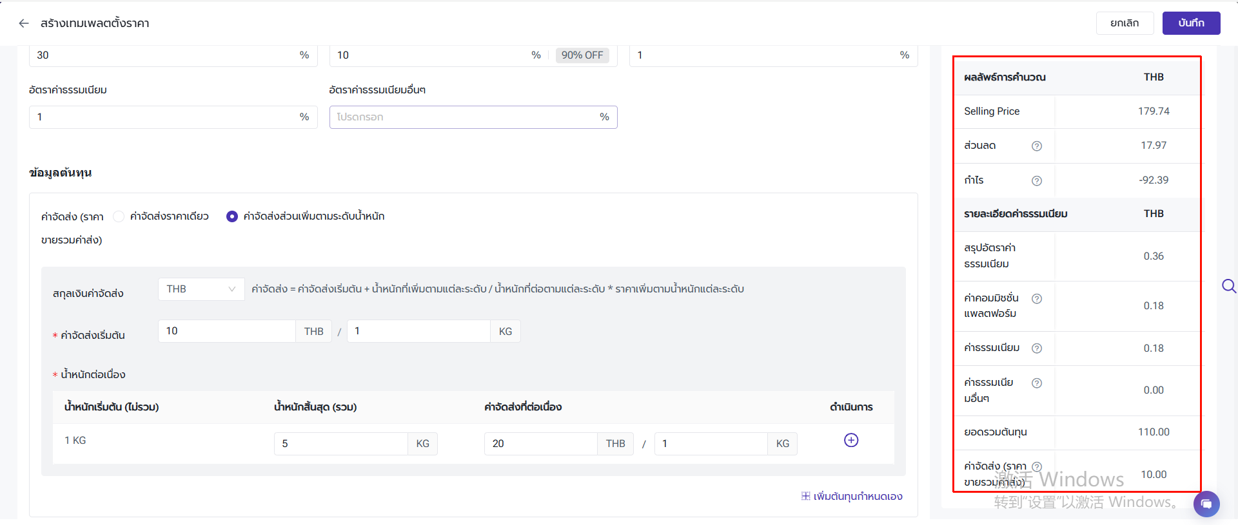The image size is (1238, 525).
Task: Click the ค่าจัดส่งที่ต่อเนื่อง price field
Action: [x=540, y=444]
